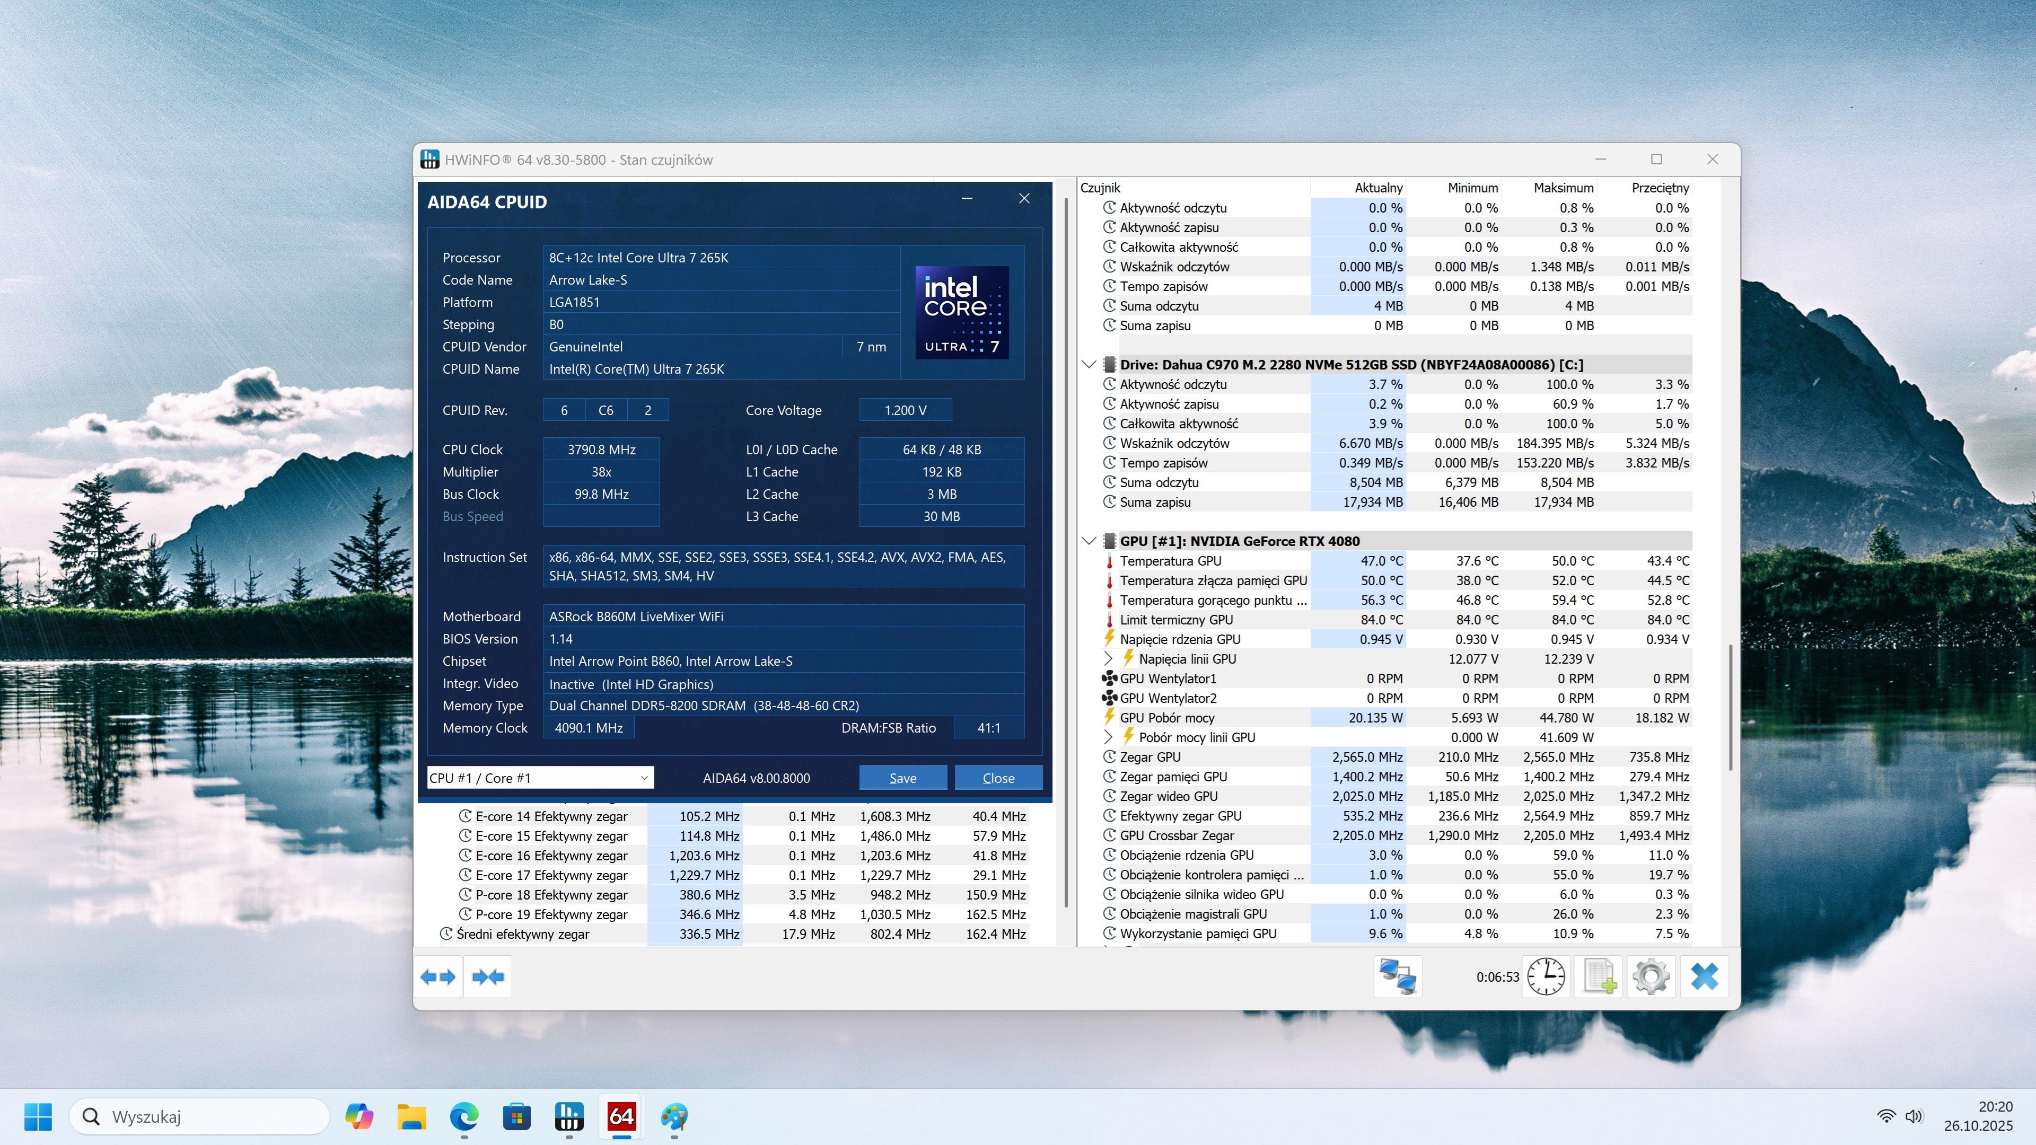Open the Copilot taskbar icon
Screen dimensions: 2036x1145
tap(359, 1116)
